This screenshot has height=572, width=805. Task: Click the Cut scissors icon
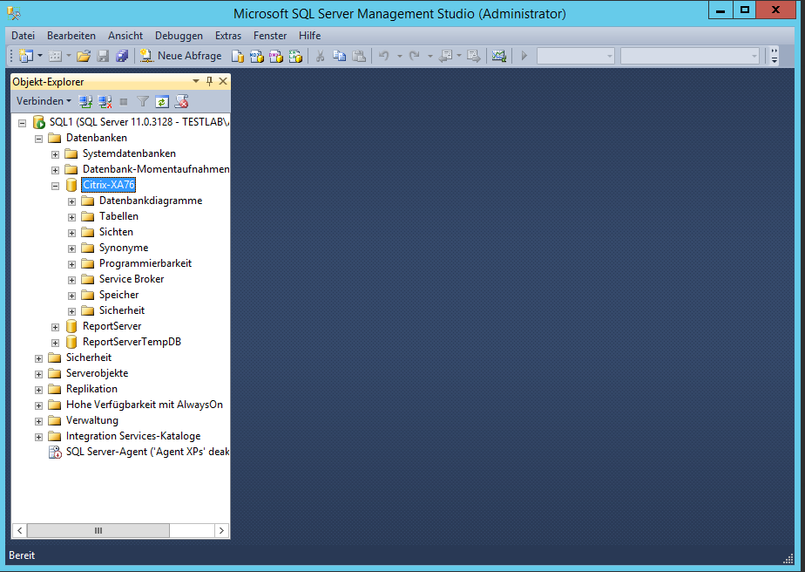320,56
